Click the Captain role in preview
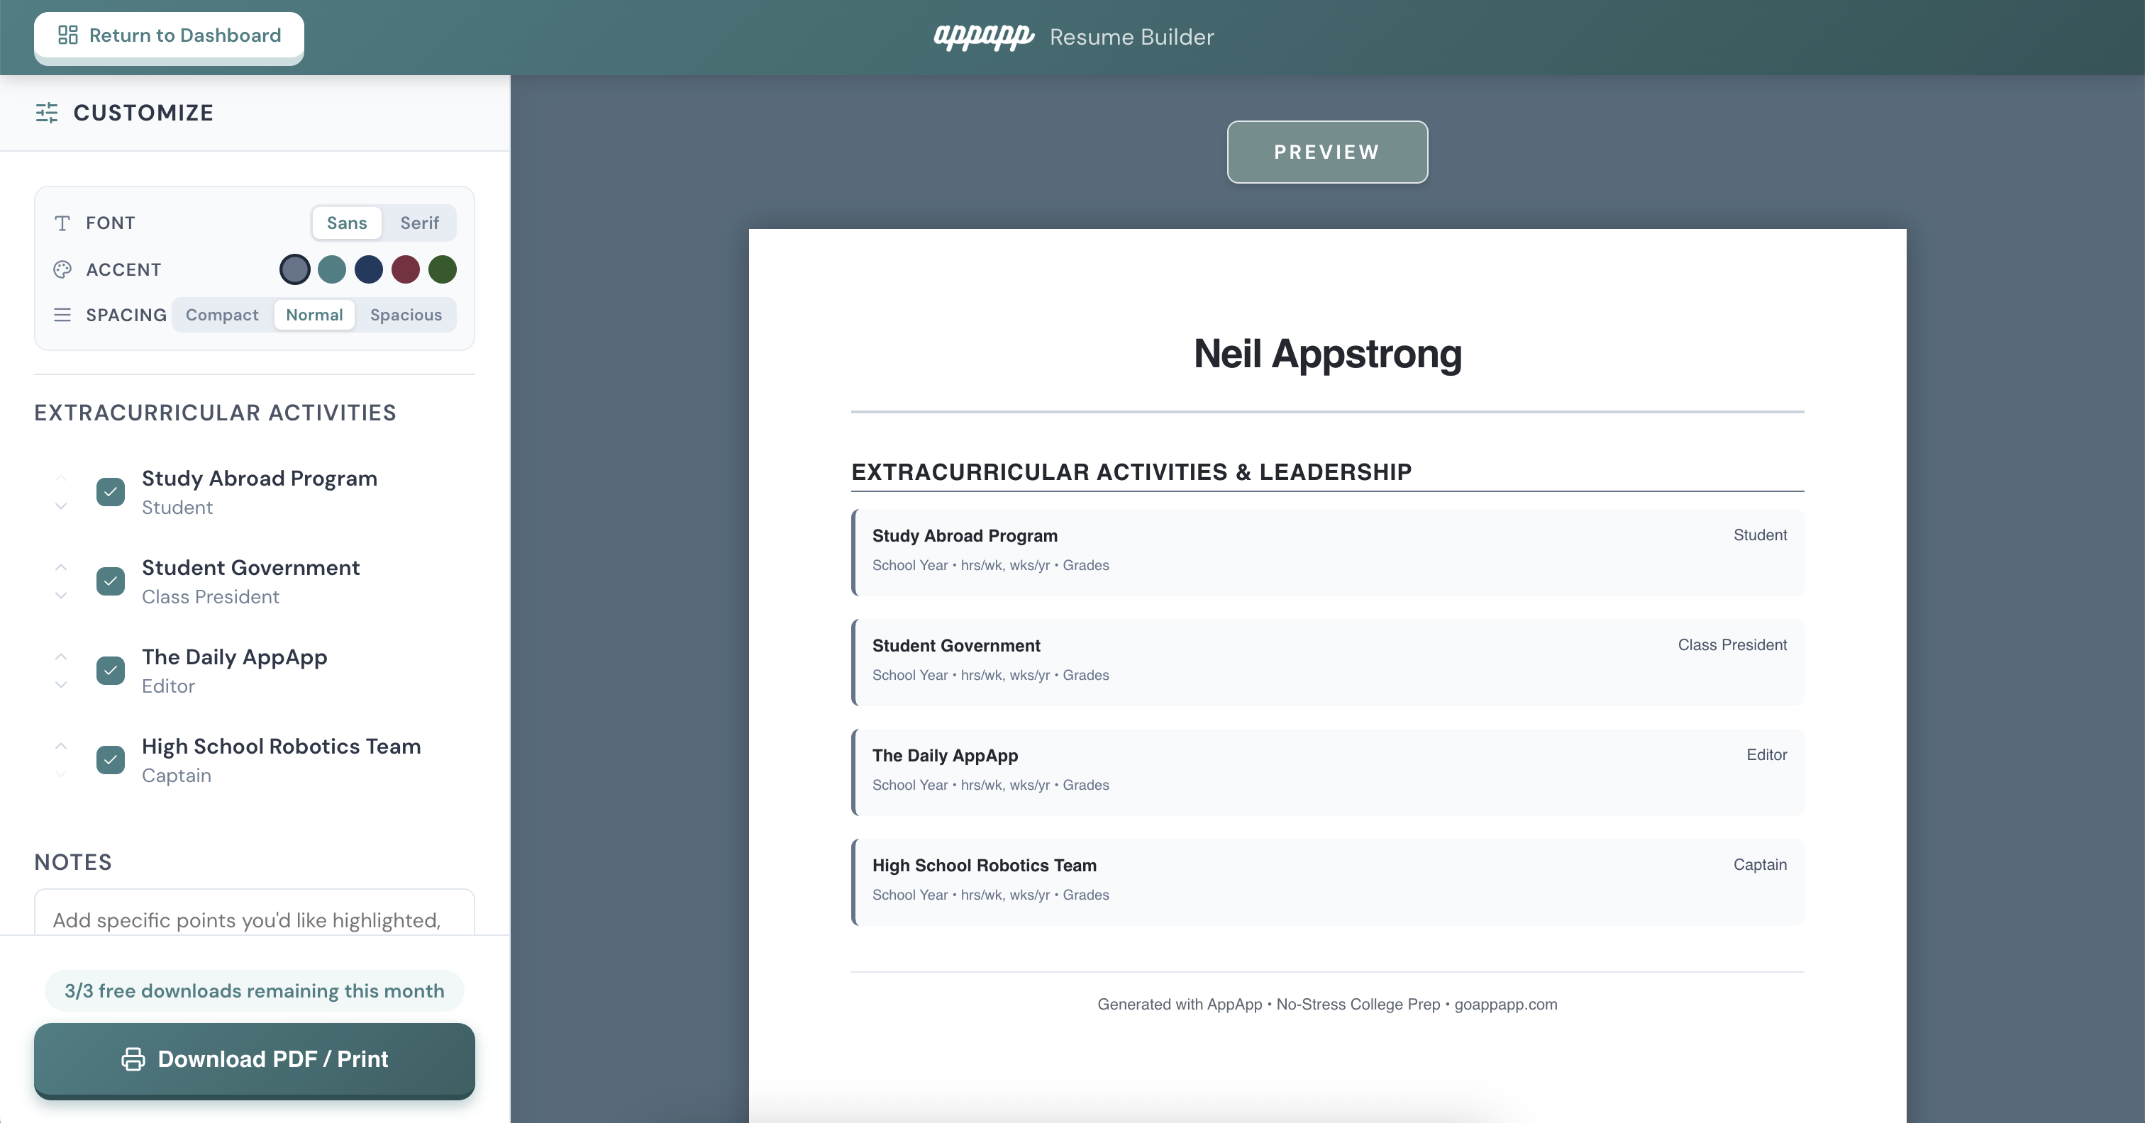This screenshot has width=2145, height=1123. coord(1759,865)
